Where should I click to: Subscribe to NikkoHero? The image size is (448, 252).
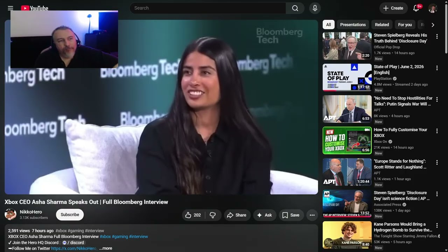click(x=70, y=215)
